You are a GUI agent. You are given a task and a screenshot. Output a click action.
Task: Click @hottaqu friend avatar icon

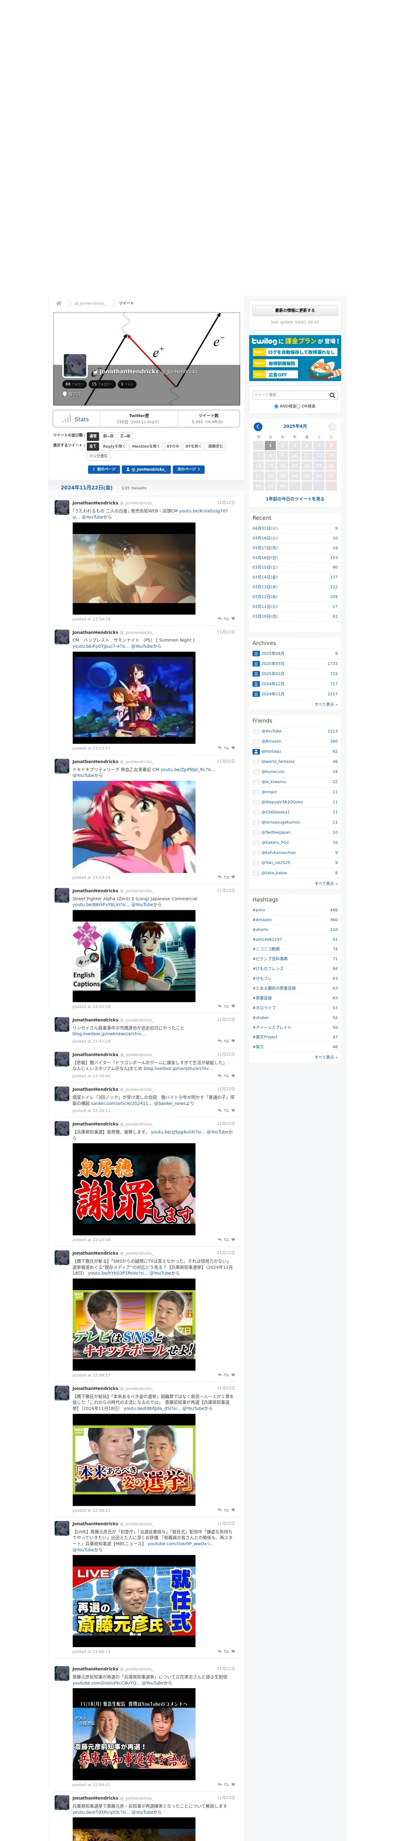point(256,751)
